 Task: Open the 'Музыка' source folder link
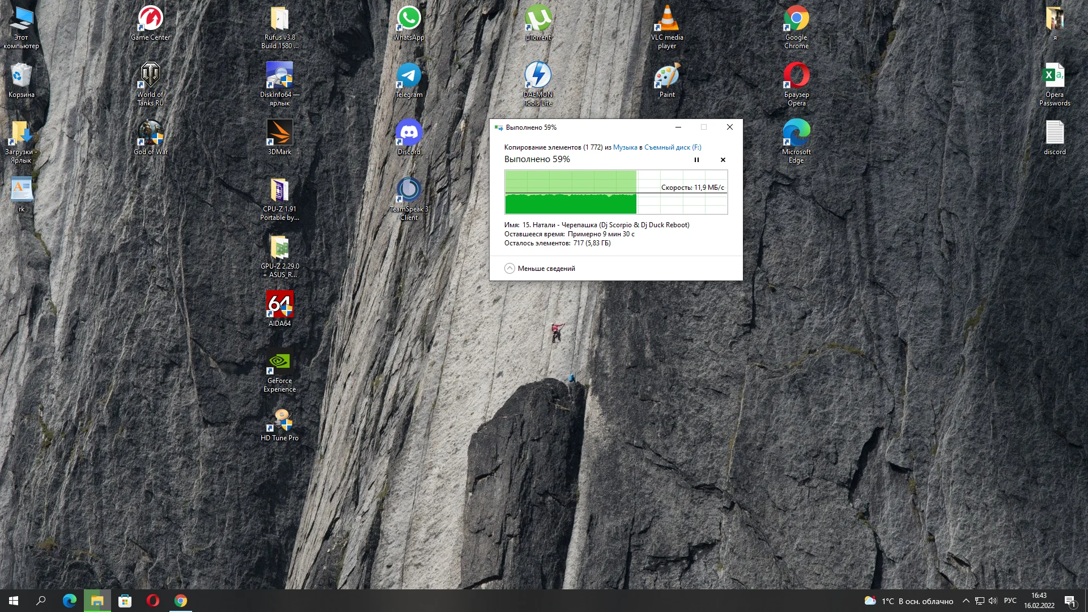tap(625, 147)
